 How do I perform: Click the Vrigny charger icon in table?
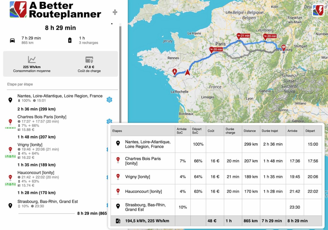pos(118,177)
